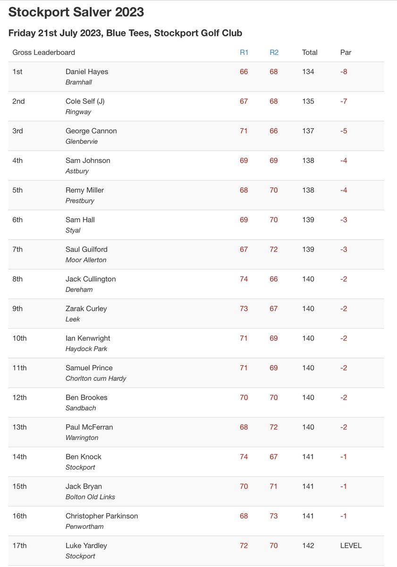397x567 pixels.
Task: Select Saul Guilford's R2 score 72
Action: pos(274,249)
